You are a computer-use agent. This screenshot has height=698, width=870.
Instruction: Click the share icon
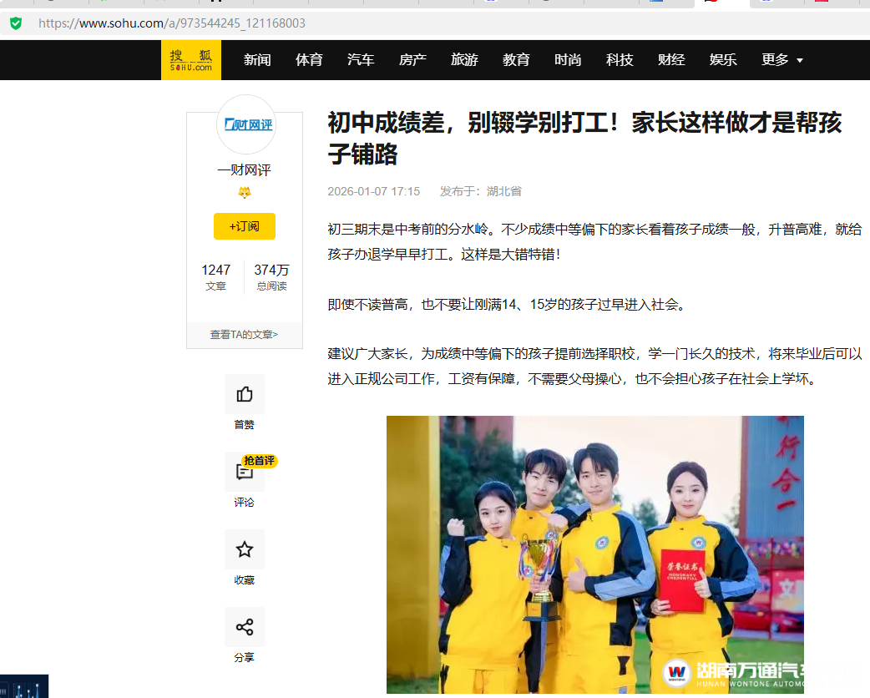245,627
